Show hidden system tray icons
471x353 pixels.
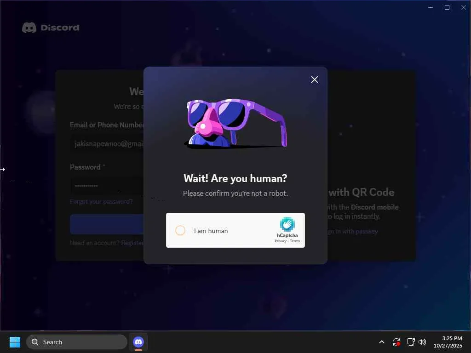382,342
